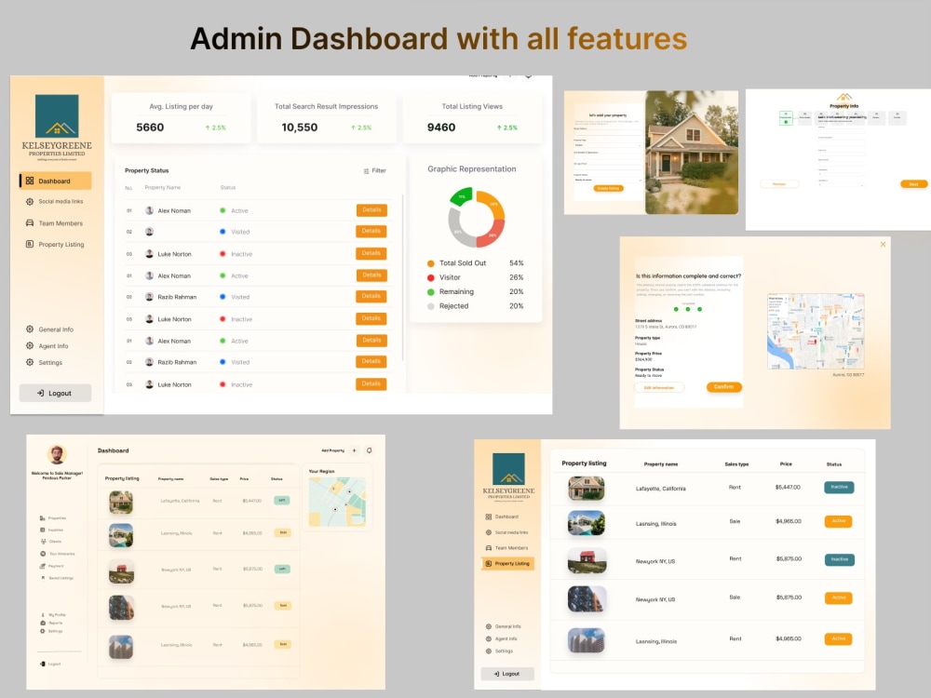Screen dimensions: 931x698
Task: Click the Property Status list scrollbar
Action: pyautogui.click(x=403, y=277)
